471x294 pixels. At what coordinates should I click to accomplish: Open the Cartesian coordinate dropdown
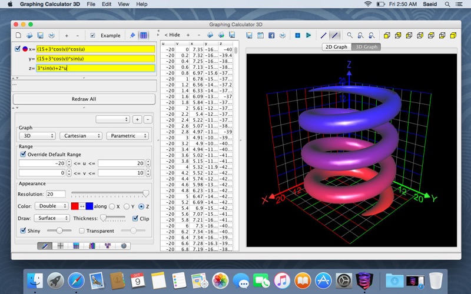81,136
